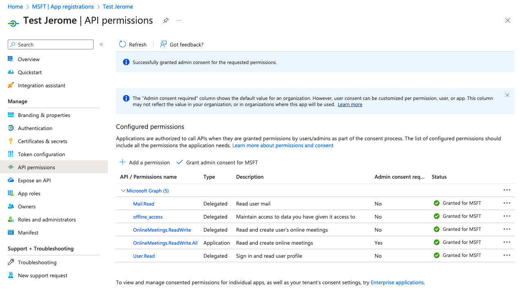Select Manifest in the sidebar
The image size is (520, 301).
pos(28,232)
